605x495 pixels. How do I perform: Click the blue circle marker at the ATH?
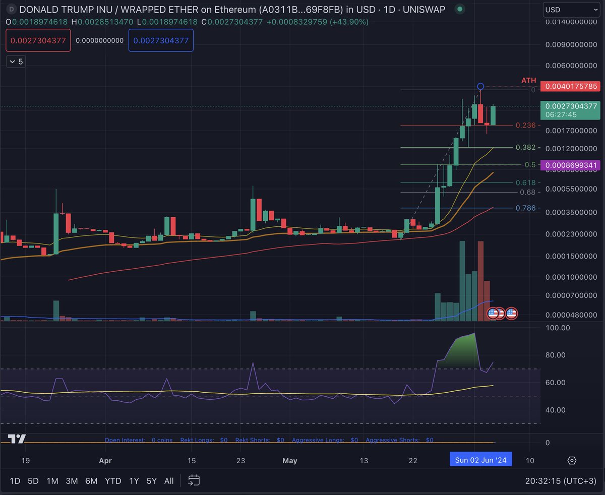[480, 86]
